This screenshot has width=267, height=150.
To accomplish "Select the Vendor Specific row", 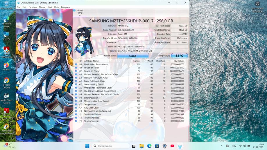I will (131, 121).
